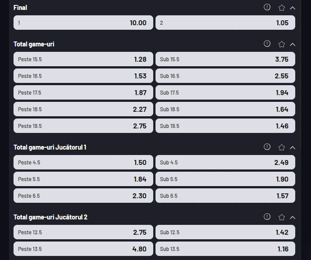The width and height of the screenshot is (311, 260).
Task: Bet on Peste 19.5 at 2.75
Action: [x=83, y=126]
